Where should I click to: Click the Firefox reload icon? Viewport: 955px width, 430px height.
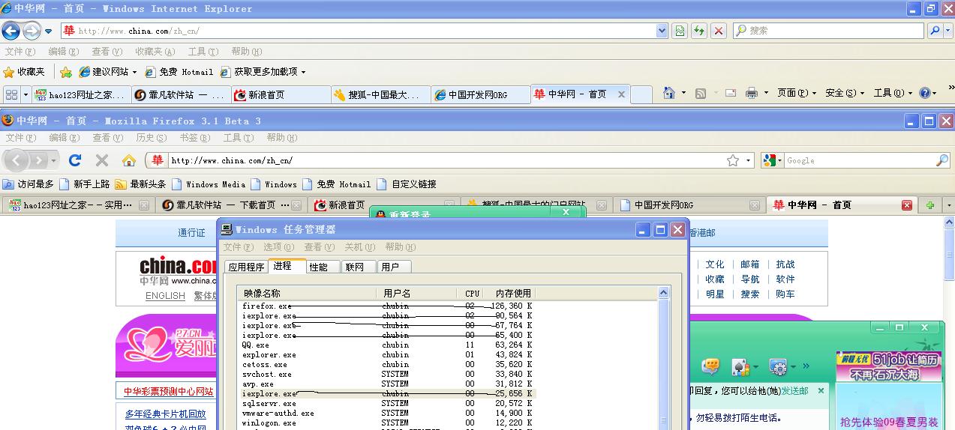click(75, 160)
